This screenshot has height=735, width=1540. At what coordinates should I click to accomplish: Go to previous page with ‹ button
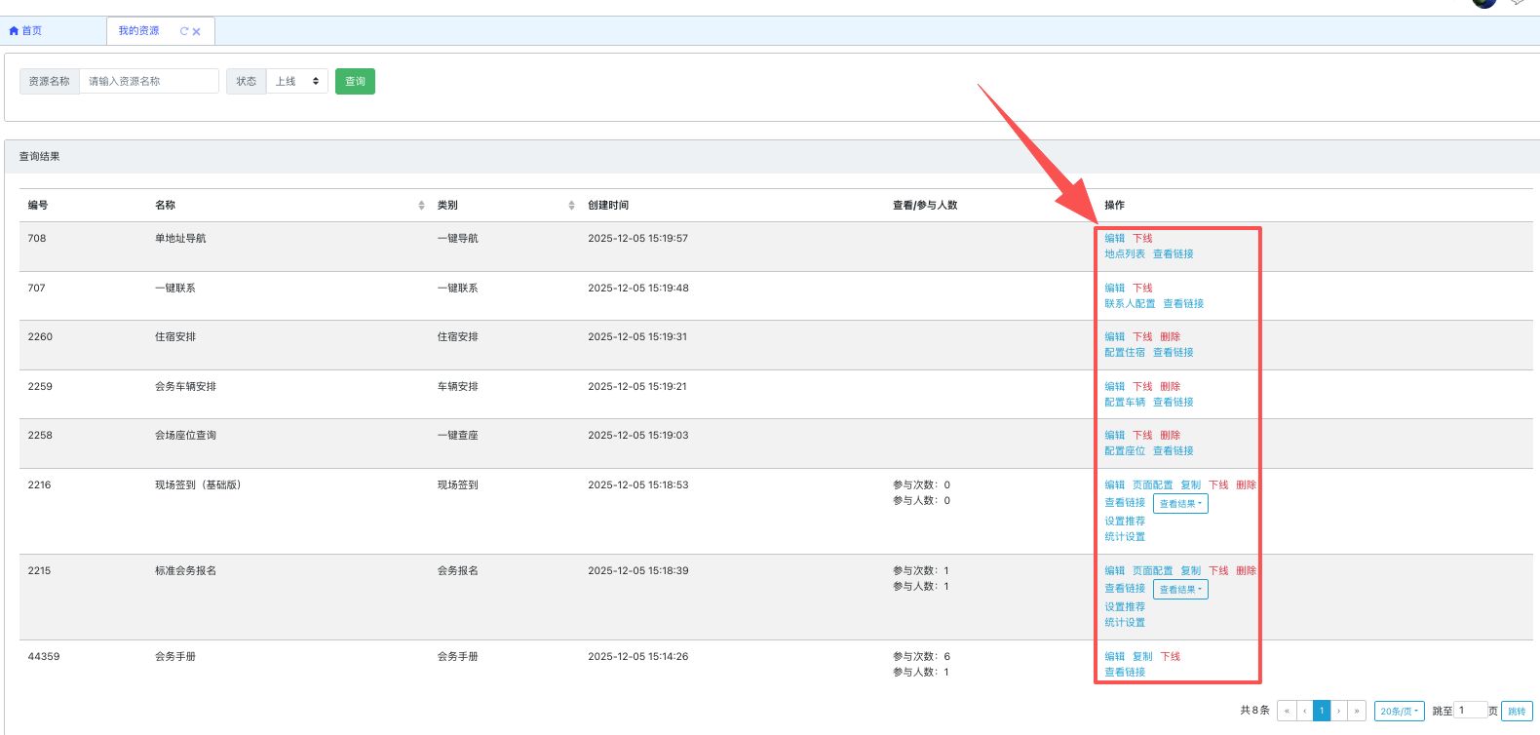click(1304, 711)
